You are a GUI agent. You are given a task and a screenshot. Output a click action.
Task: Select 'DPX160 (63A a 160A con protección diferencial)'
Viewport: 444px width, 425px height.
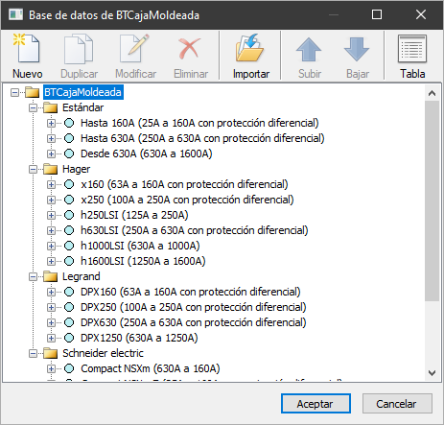pyautogui.click(x=191, y=292)
